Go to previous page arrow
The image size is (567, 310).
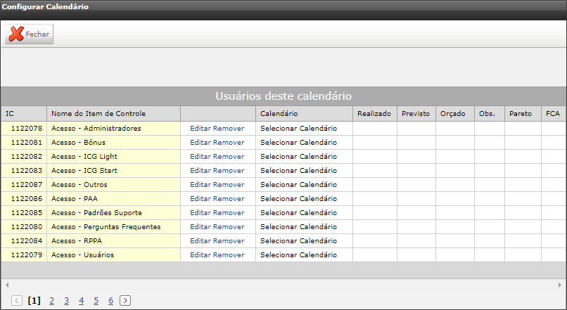tap(17, 301)
